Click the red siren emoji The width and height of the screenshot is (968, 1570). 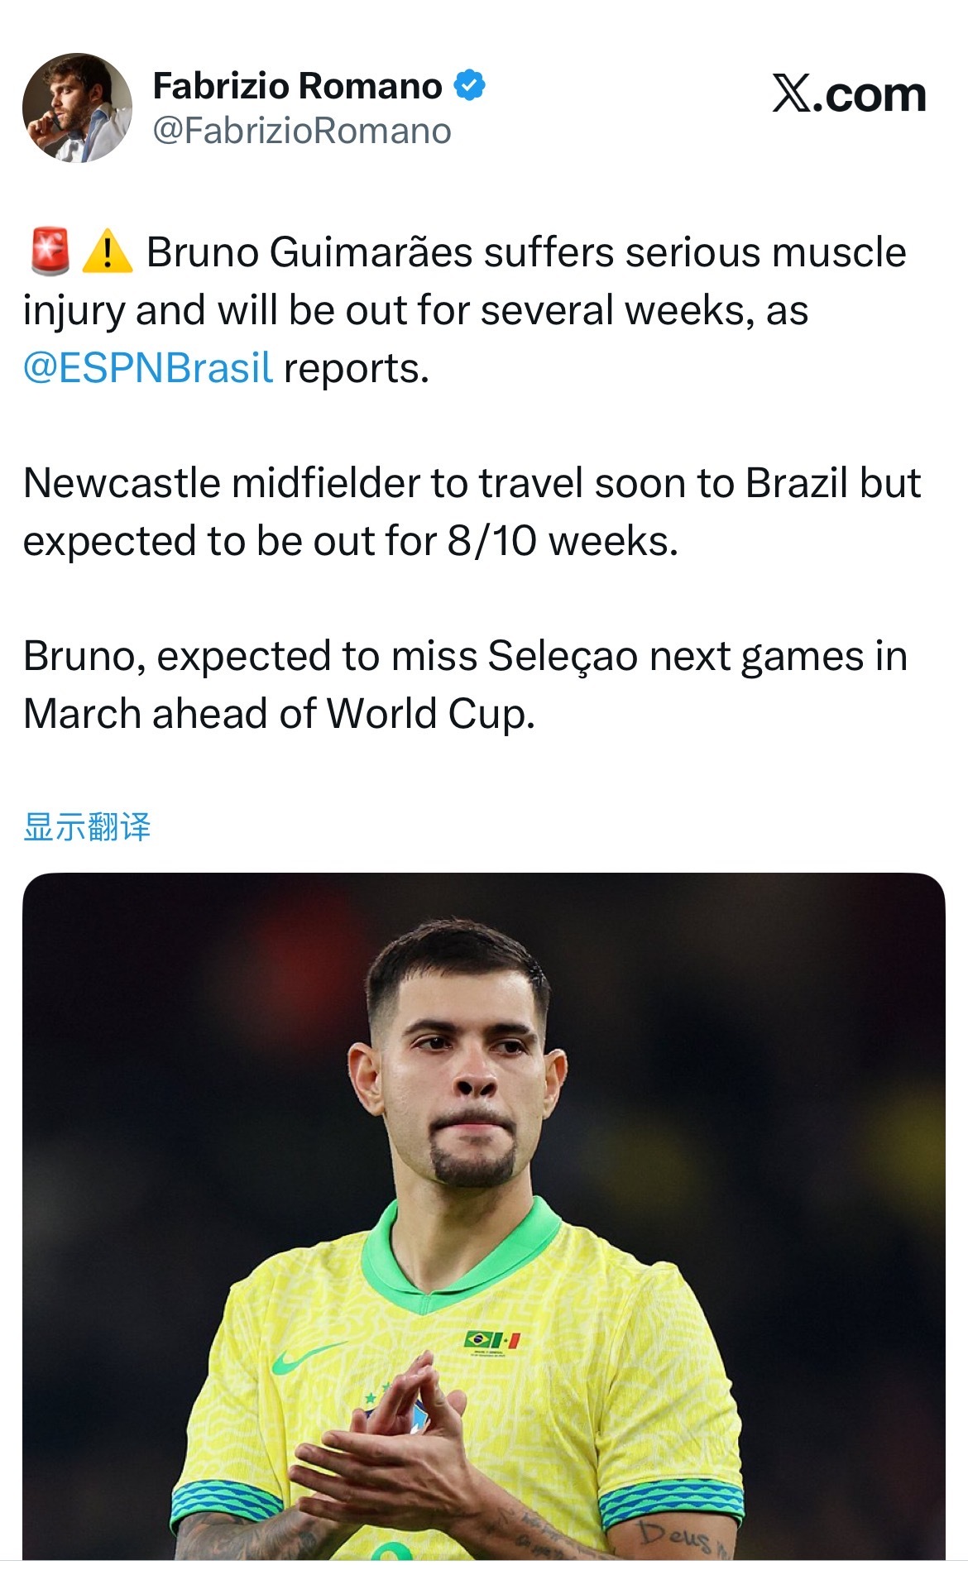point(50,251)
